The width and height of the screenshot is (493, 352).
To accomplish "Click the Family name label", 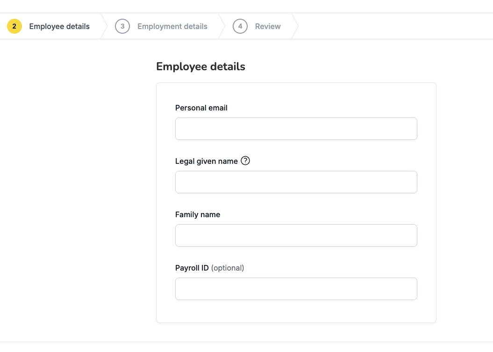I will pyautogui.click(x=198, y=215).
